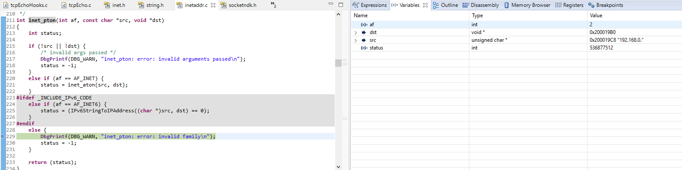Click the 'return (status);' line
This screenshot has height=170, width=682.
pos(52,162)
